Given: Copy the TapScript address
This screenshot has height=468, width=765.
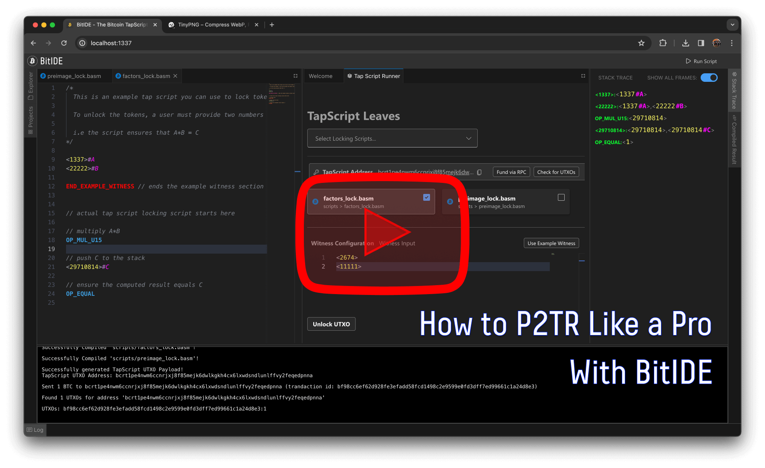Looking at the screenshot, I should click(x=479, y=172).
